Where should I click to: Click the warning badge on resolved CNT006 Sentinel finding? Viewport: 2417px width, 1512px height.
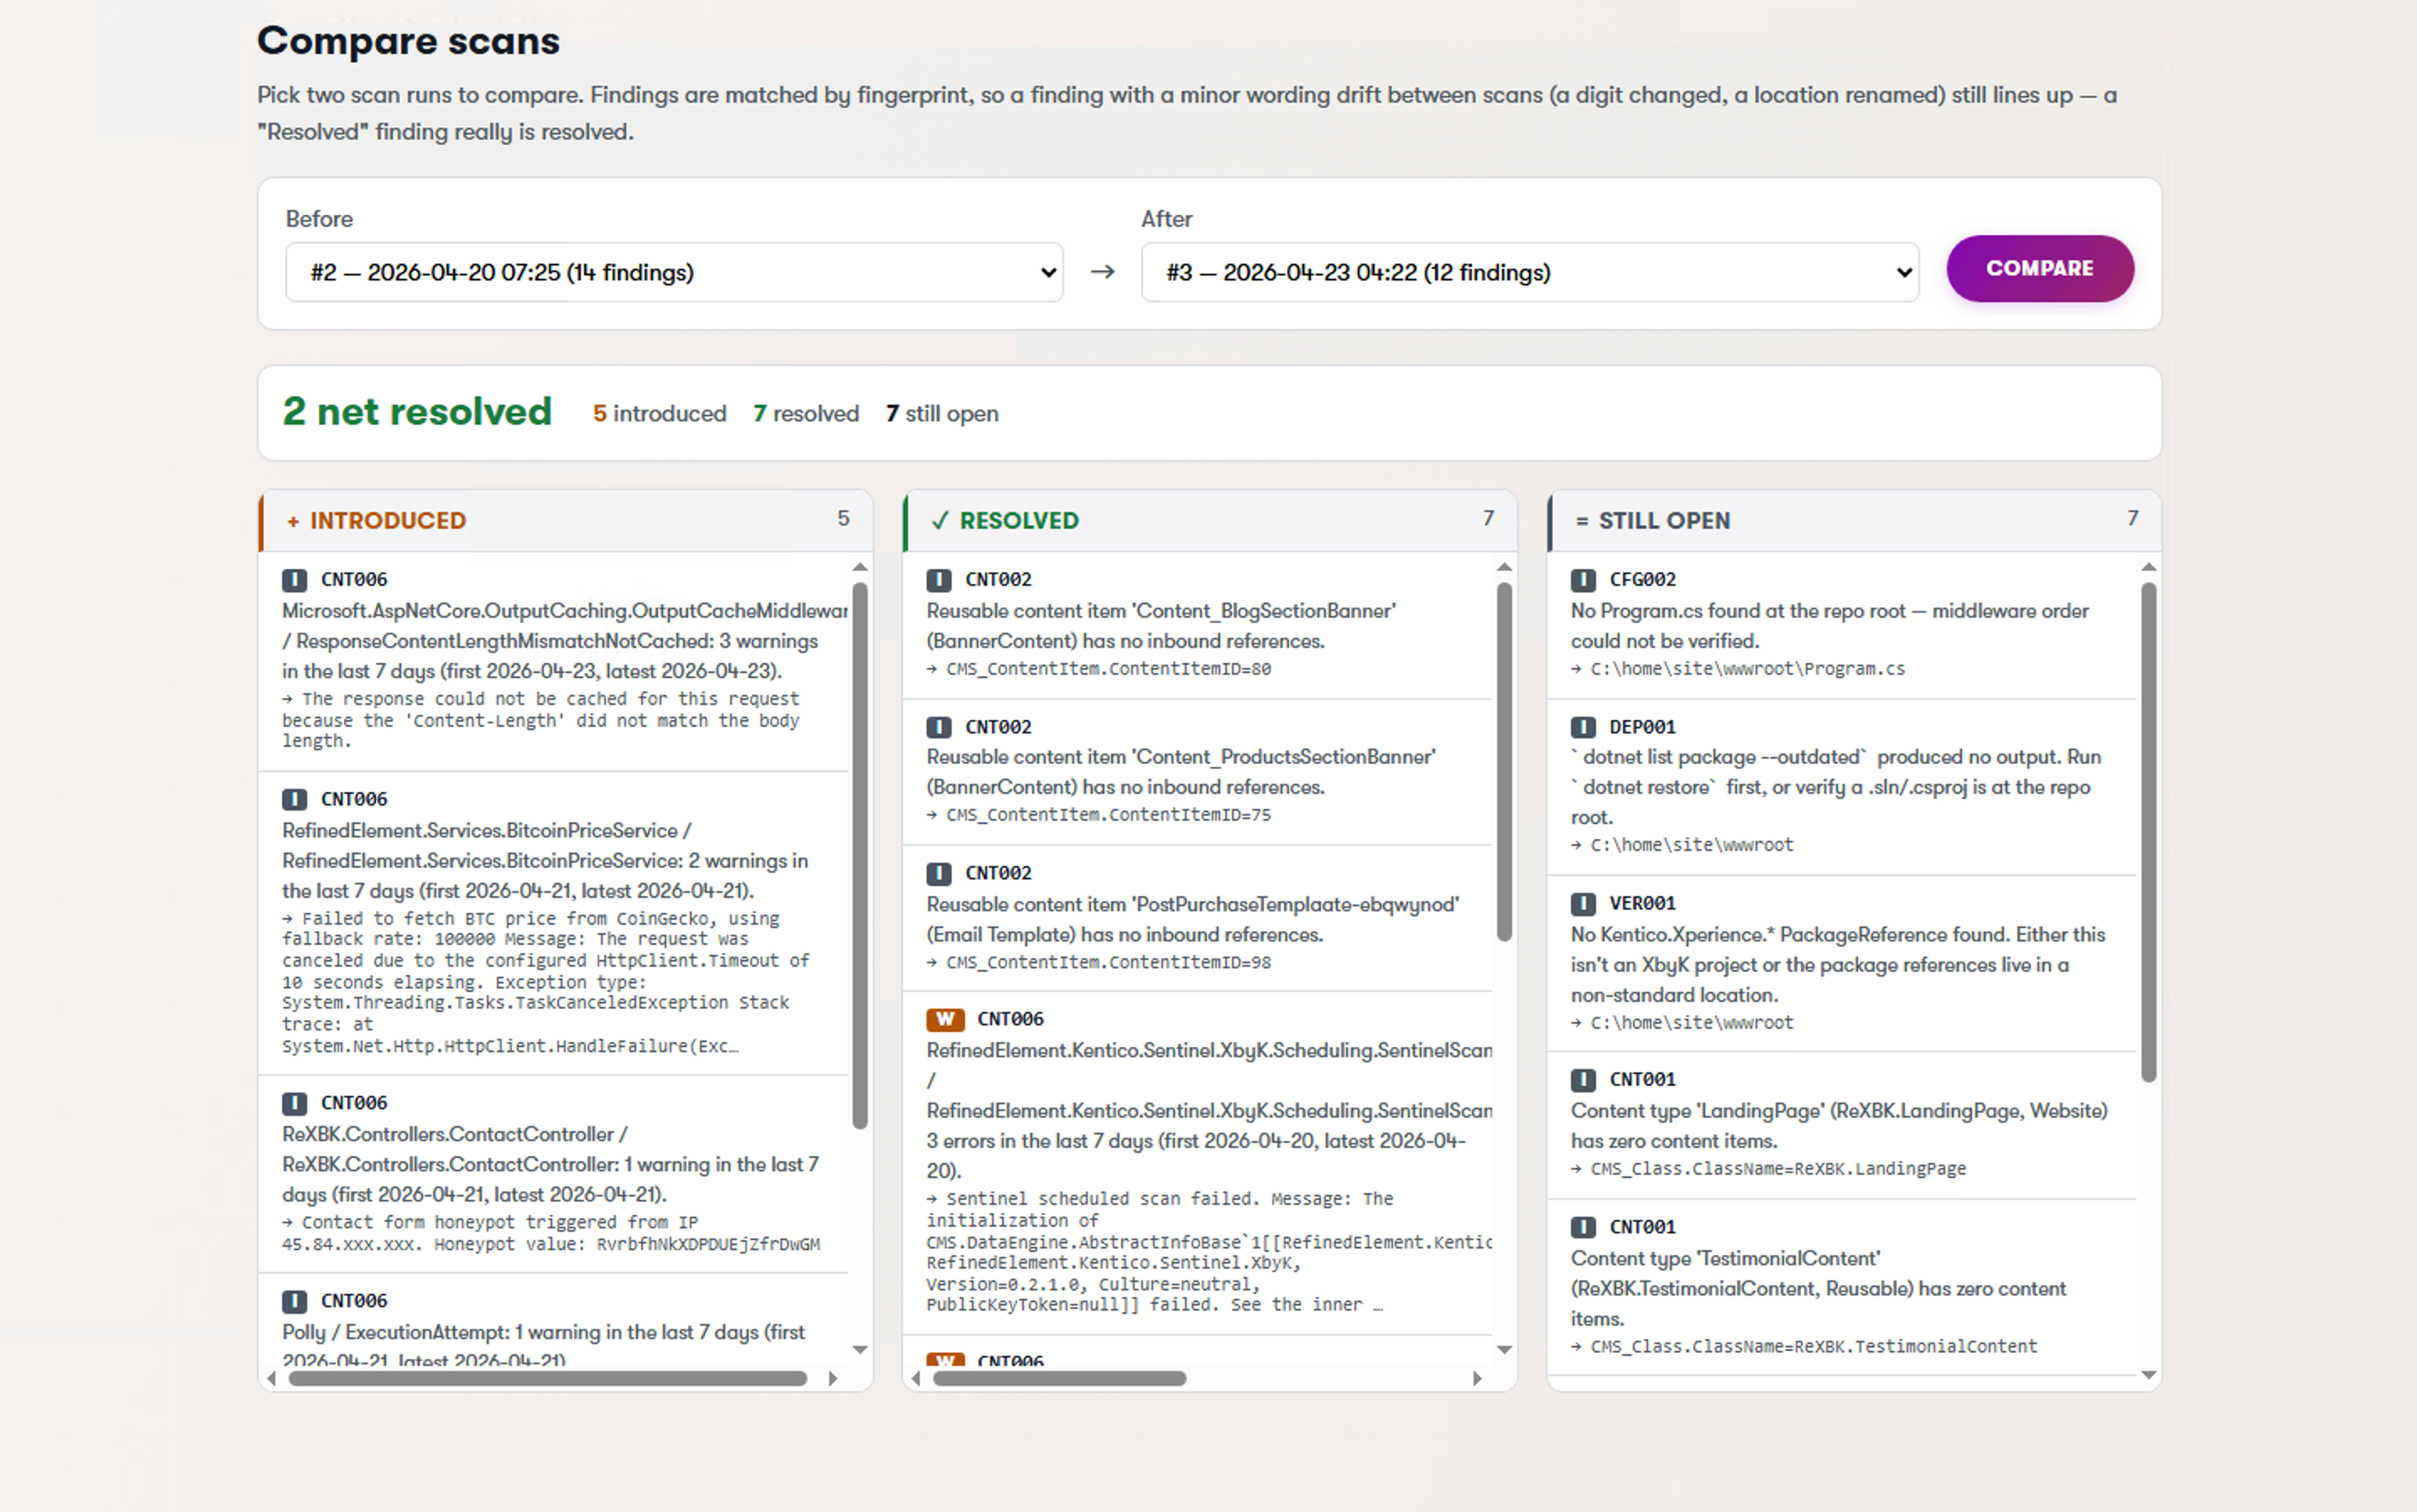tap(944, 1019)
